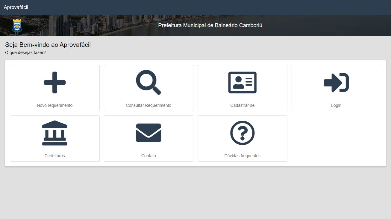Click the Aprovafácil title in top bar

click(16, 7)
